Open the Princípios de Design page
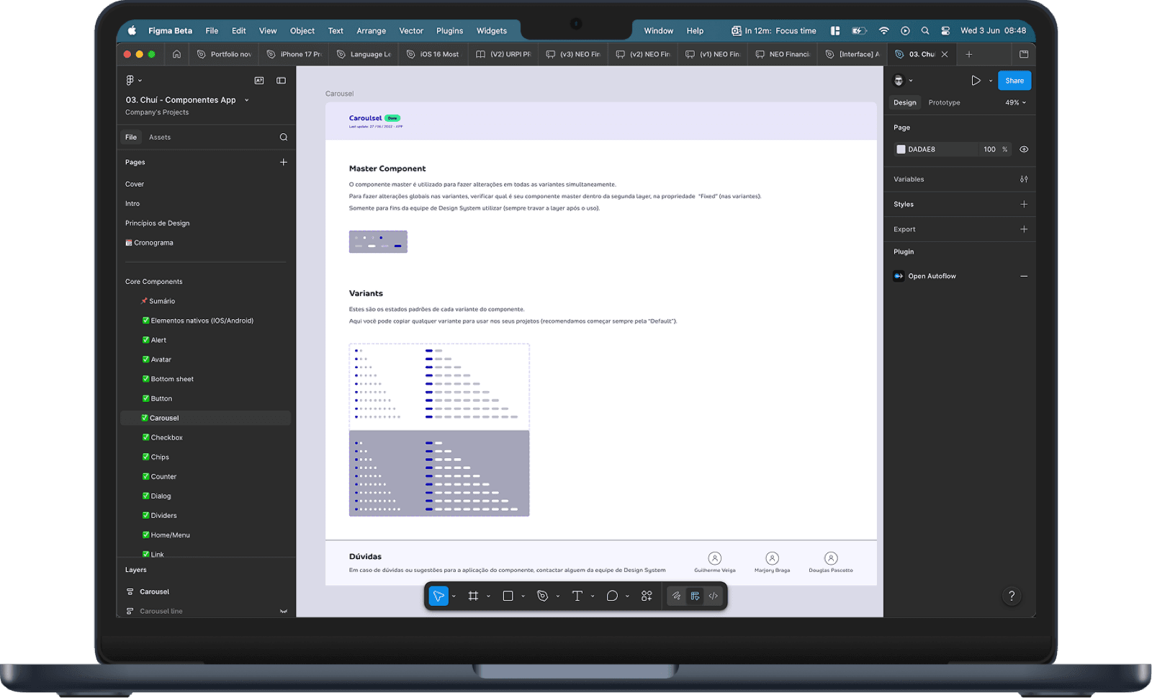This screenshot has height=698, width=1152. point(158,223)
